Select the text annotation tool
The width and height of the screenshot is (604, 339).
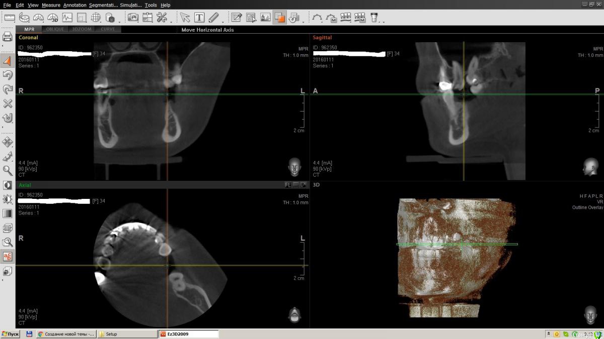point(199,18)
